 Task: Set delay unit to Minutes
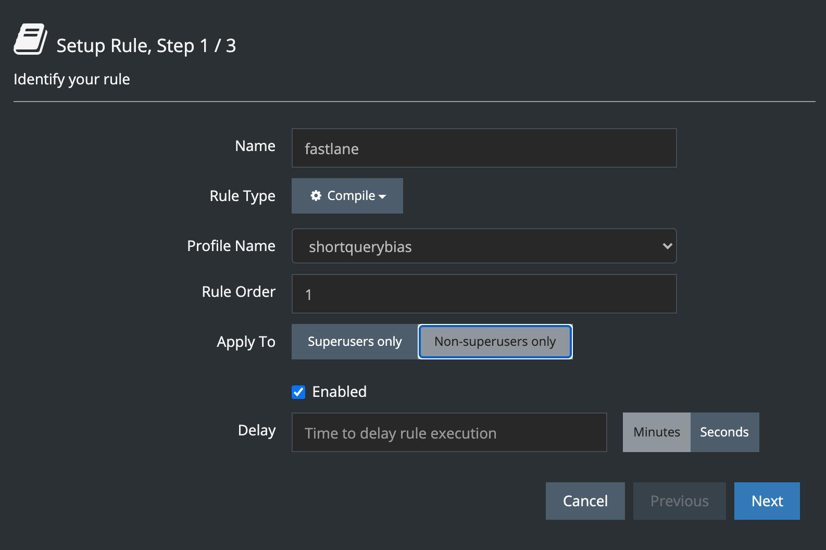click(x=656, y=432)
